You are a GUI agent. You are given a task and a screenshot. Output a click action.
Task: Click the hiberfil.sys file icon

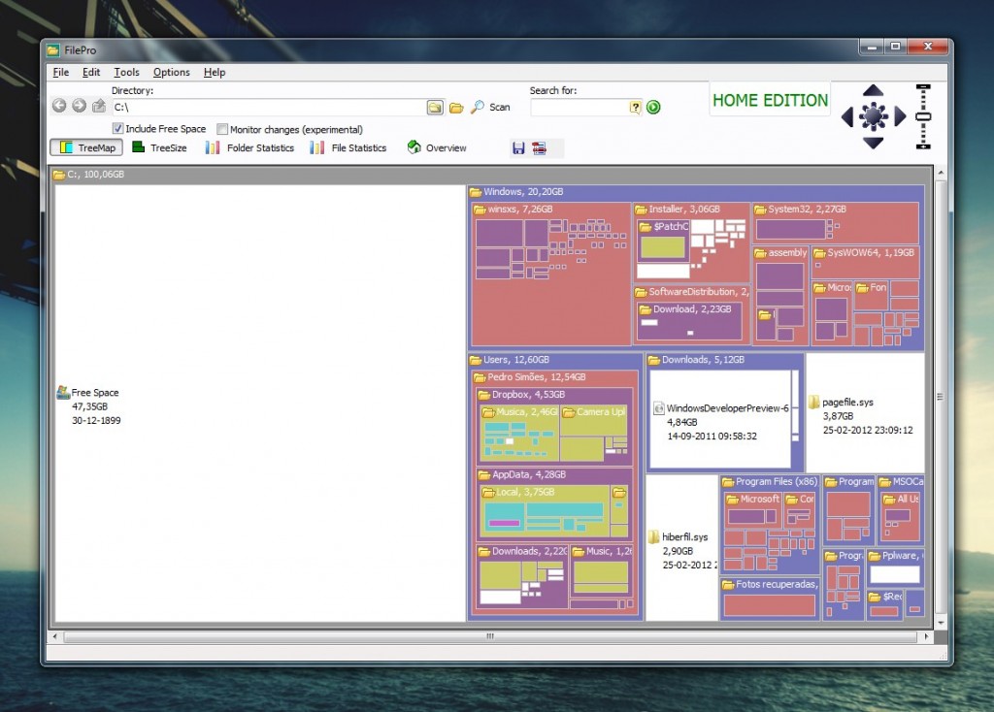pyautogui.click(x=653, y=536)
